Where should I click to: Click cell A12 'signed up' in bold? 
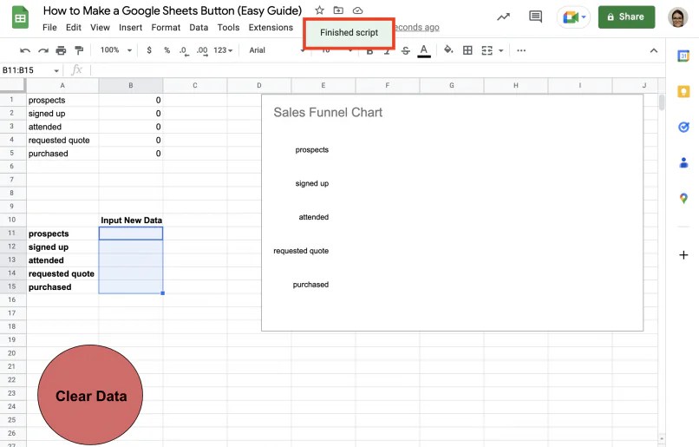[x=62, y=247]
